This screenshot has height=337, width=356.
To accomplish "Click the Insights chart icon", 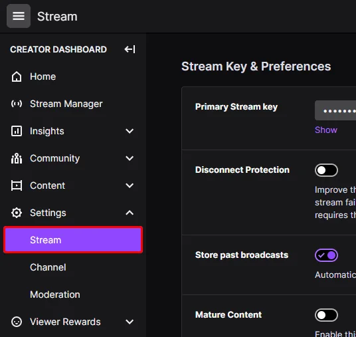I will (17, 131).
